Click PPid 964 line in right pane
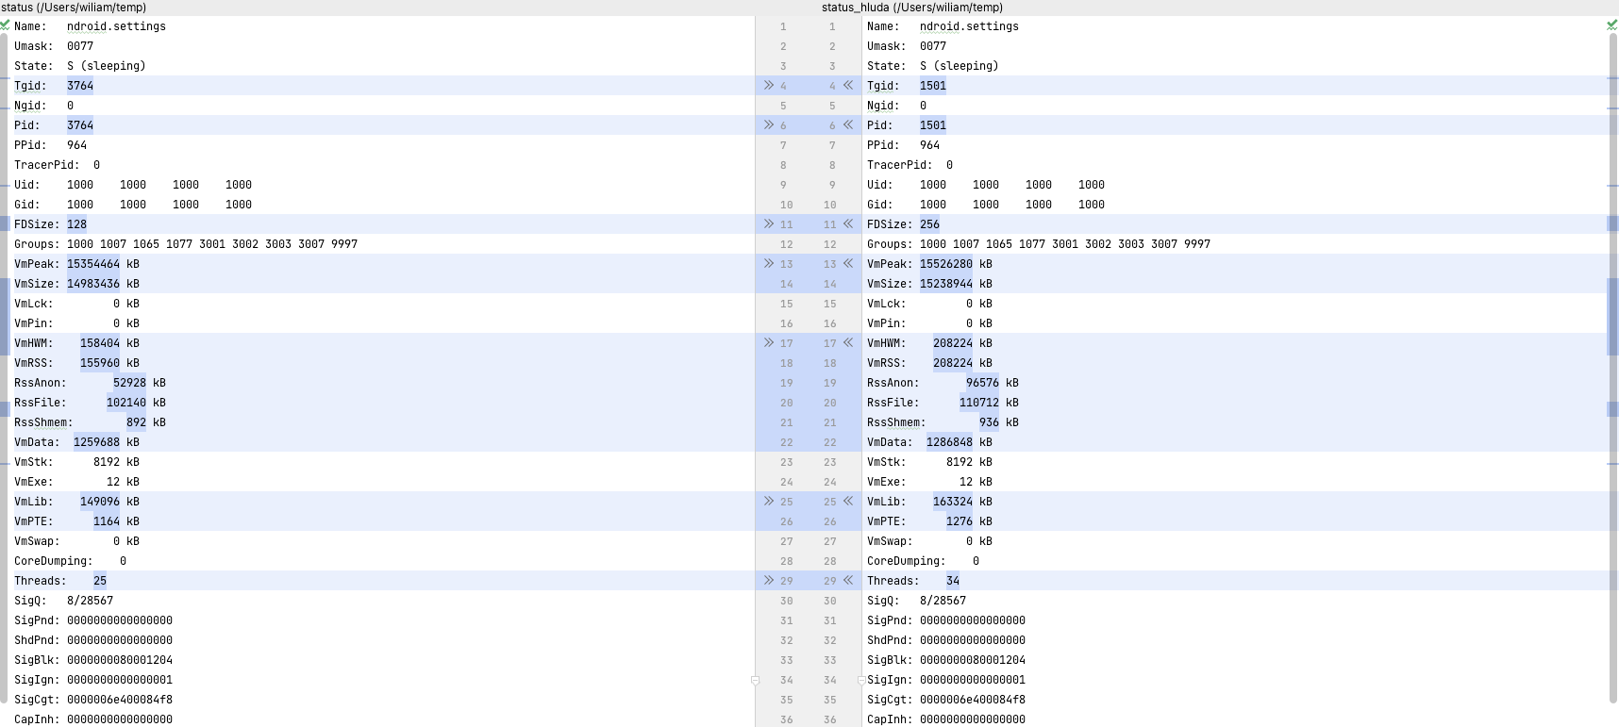Screen dimensions: 1619x727 [x=903, y=145]
